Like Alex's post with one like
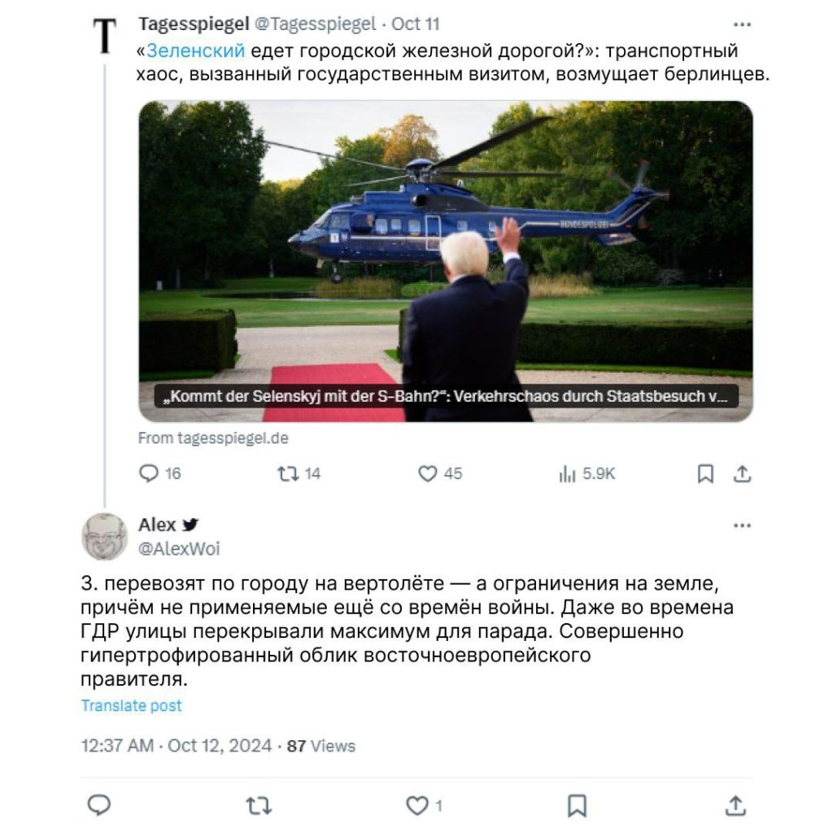Viewport: 833px width, 833px height. click(x=424, y=806)
